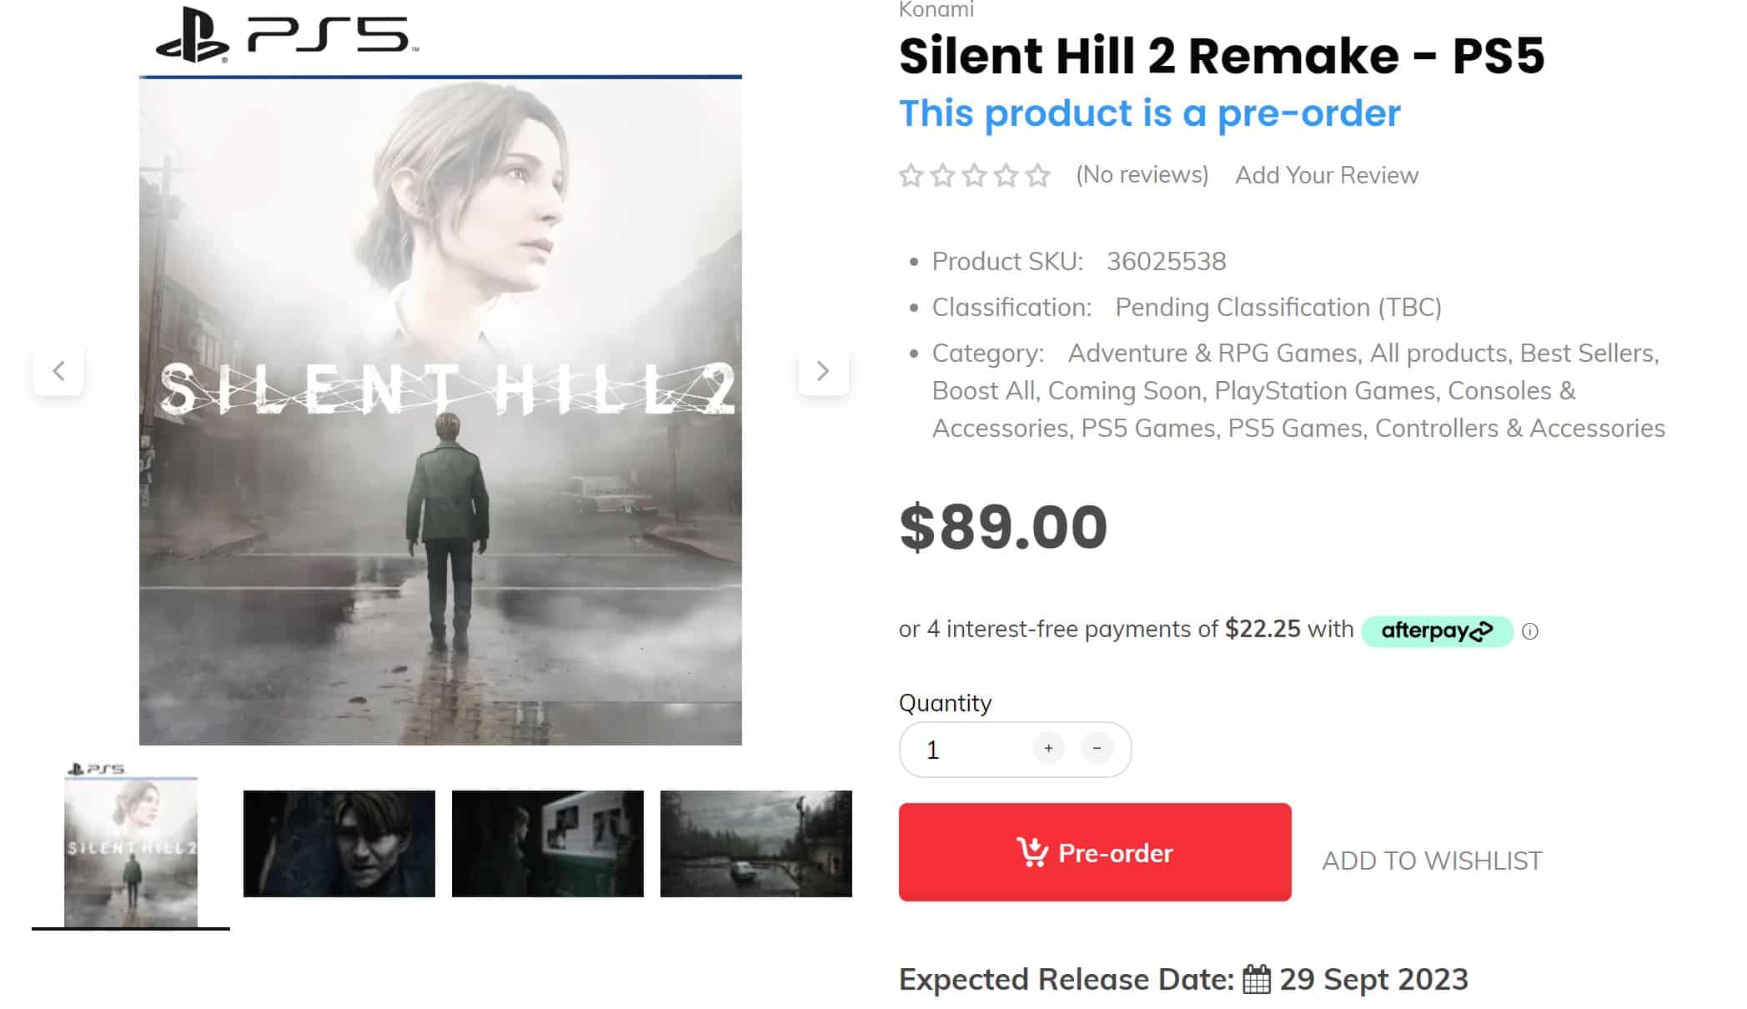
Task: Select the five-star rating
Action: (x=1036, y=175)
